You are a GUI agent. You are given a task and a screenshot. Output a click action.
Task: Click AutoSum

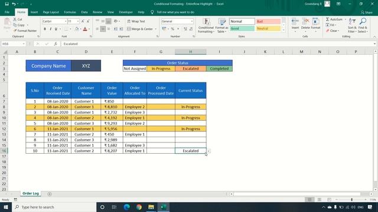coord(334,19)
